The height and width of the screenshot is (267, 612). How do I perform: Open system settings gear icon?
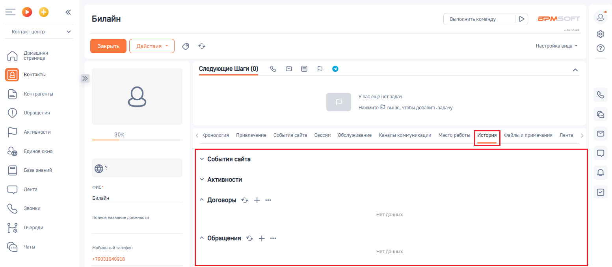(x=601, y=34)
